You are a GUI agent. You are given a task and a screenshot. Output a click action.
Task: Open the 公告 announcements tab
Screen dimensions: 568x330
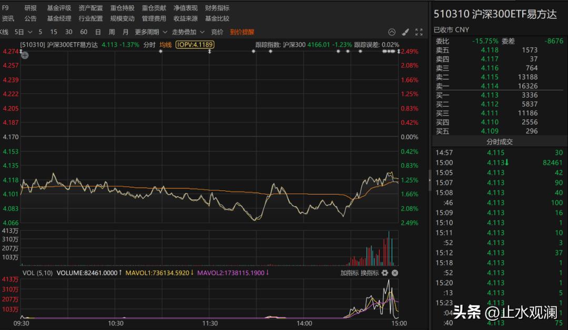point(31,18)
